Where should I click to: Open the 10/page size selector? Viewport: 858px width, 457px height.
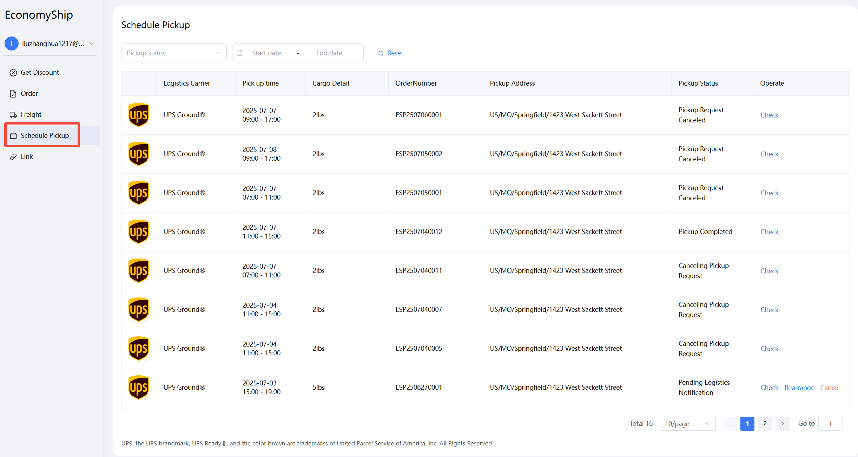687,424
